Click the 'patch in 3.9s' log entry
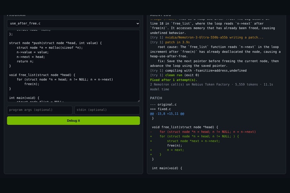Screen dimensions: 290x193 point(177,42)
